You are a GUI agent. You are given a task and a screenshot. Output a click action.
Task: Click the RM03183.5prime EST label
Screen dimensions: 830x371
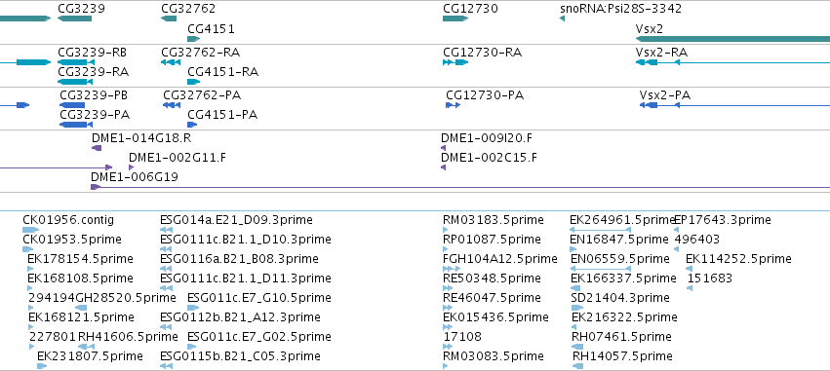coord(494,220)
